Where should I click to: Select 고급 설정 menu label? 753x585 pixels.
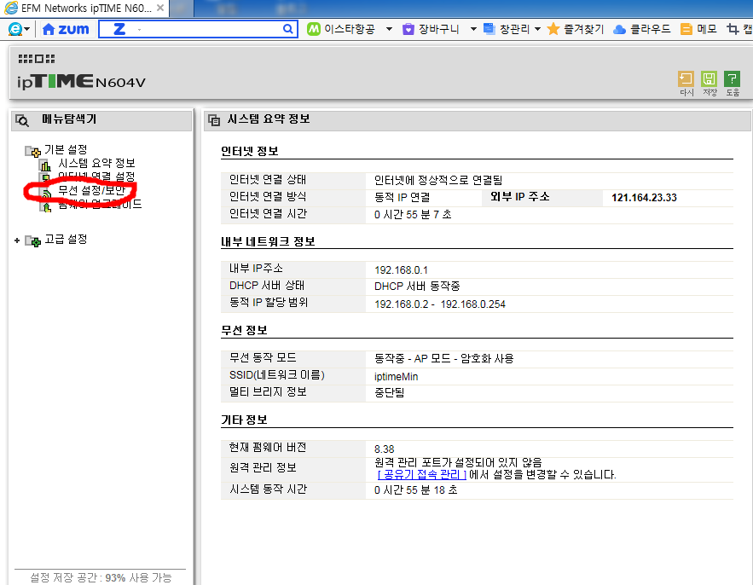66,239
